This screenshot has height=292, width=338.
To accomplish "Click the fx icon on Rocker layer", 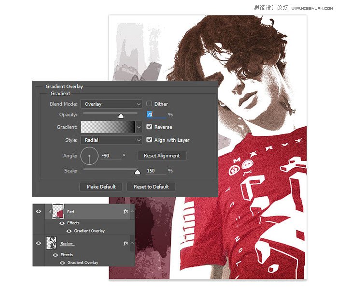I will (x=126, y=243).
